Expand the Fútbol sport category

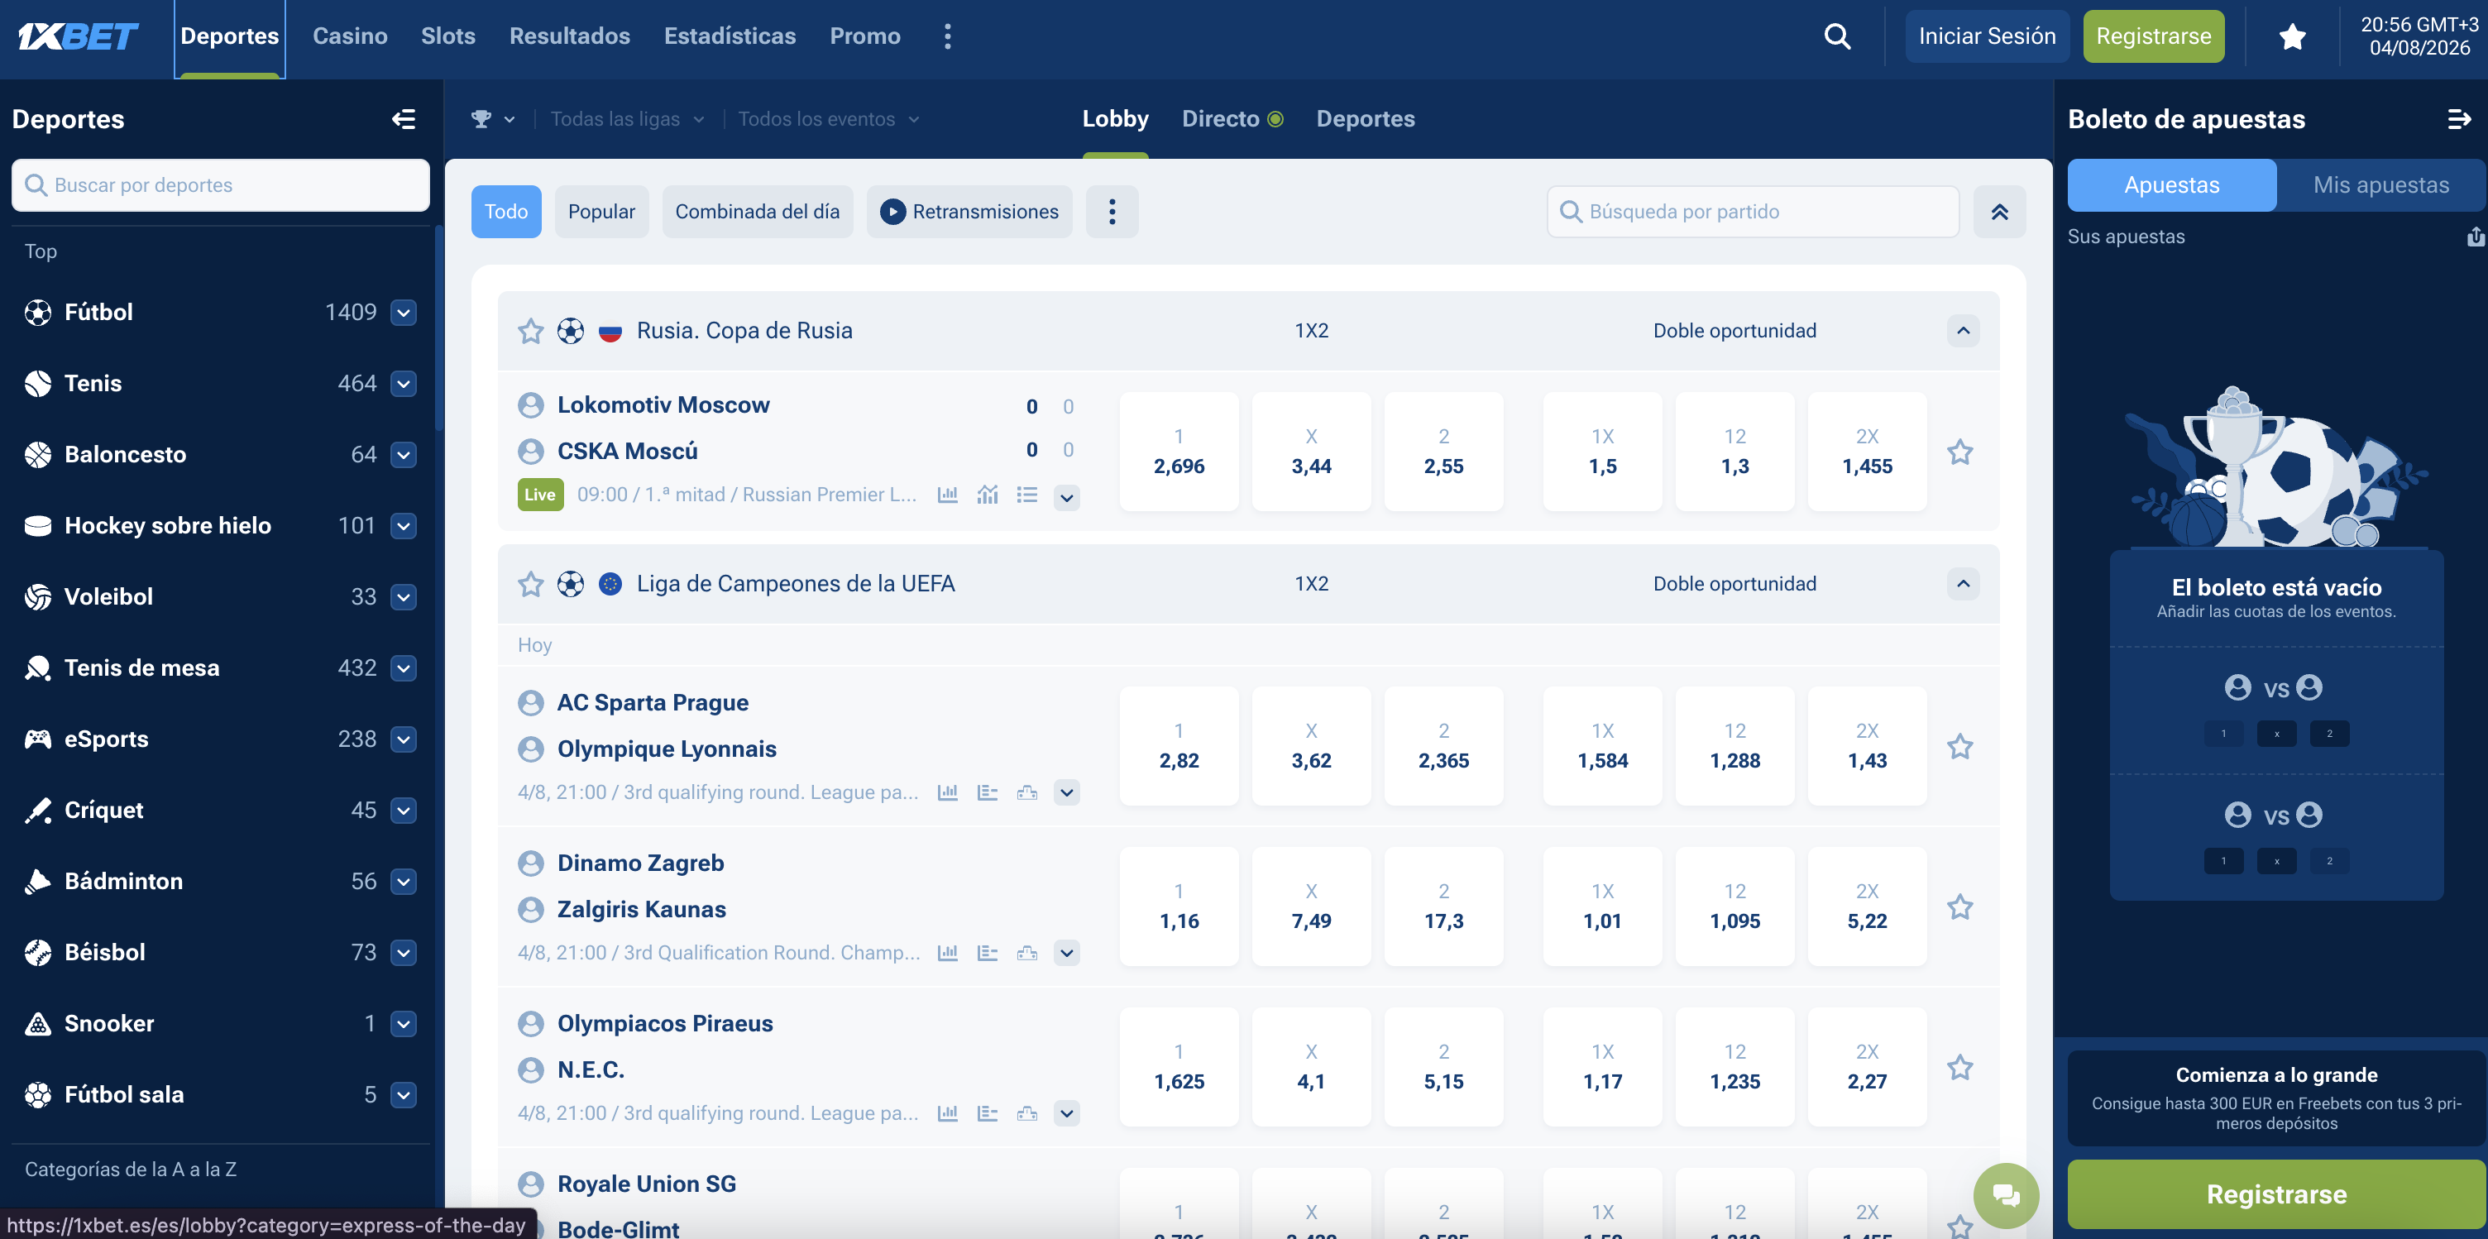[x=404, y=312]
